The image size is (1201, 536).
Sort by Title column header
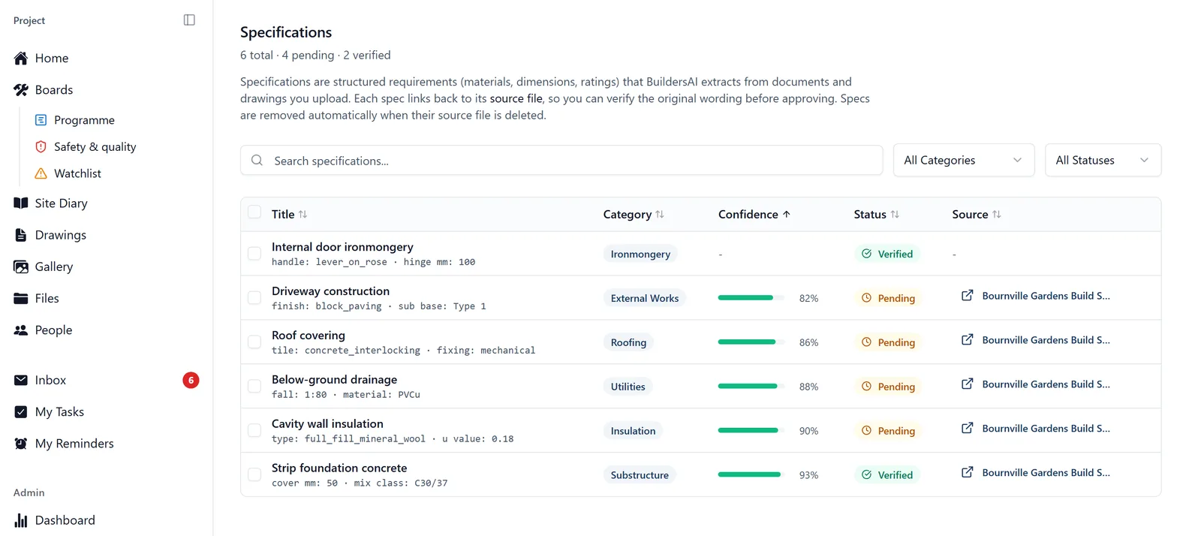pyautogui.click(x=289, y=215)
